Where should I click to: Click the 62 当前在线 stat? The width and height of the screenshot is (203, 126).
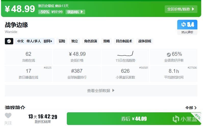pyautogui.click(x=28, y=57)
